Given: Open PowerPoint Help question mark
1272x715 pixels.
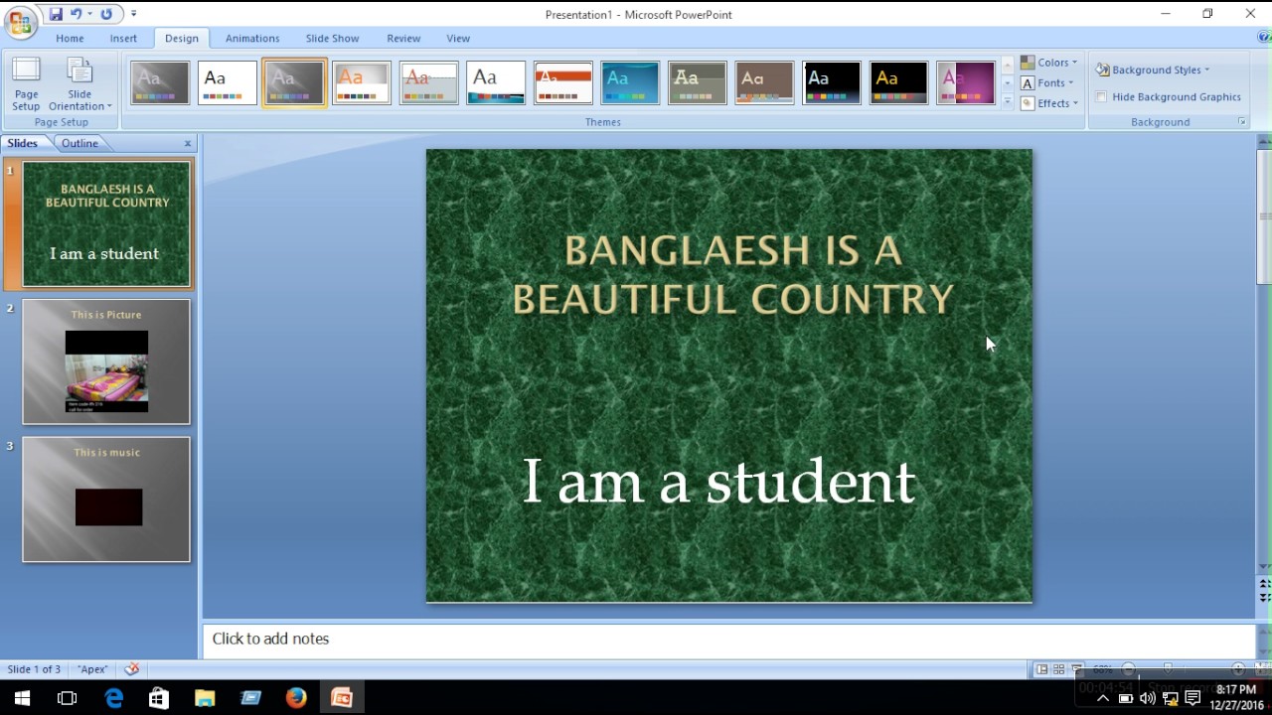Looking at the screenshot, I should (x=1264, y=38).
